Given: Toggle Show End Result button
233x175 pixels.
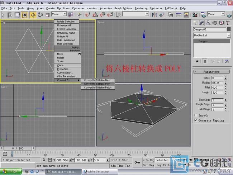Looking at the screenshot, I should (x=205, y=61).
